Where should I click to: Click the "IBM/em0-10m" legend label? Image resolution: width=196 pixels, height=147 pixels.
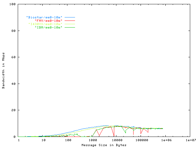coord(48,27)
